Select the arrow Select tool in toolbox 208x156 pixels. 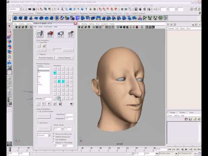click(9, 26)
